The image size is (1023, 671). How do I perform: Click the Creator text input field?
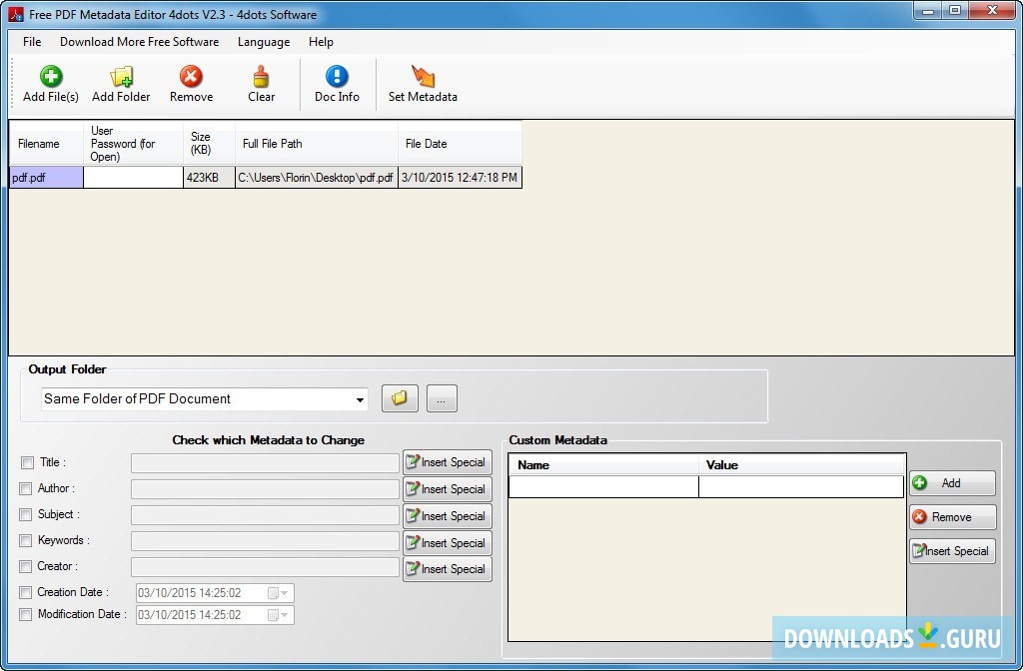(265, 567)
